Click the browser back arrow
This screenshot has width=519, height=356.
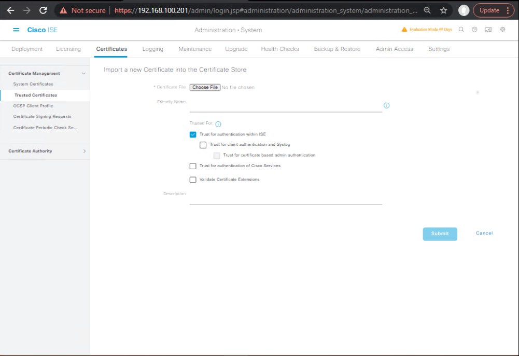[x=10, y=10]
